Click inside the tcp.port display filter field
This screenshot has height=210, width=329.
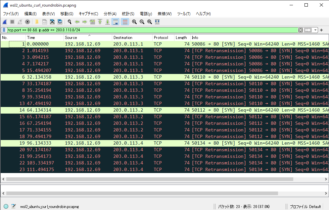(x=153, y=30)
